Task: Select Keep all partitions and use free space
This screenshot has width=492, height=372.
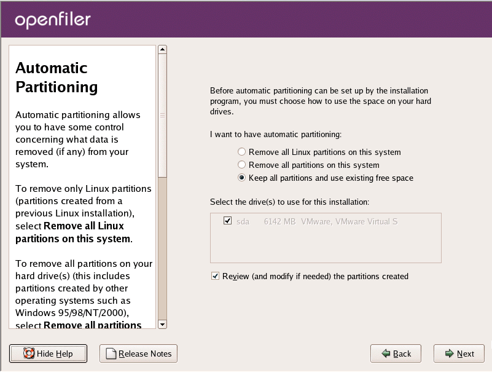Action: (242, 178)
